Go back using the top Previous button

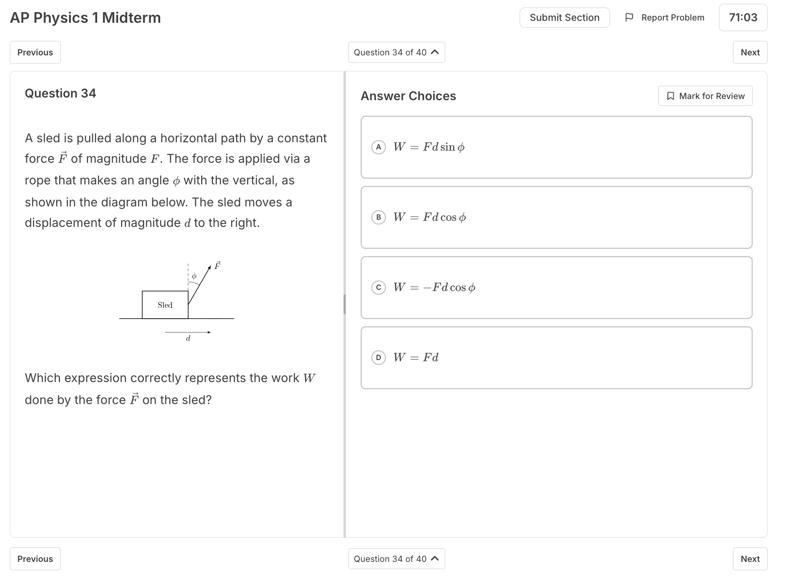tap(35, 52)
